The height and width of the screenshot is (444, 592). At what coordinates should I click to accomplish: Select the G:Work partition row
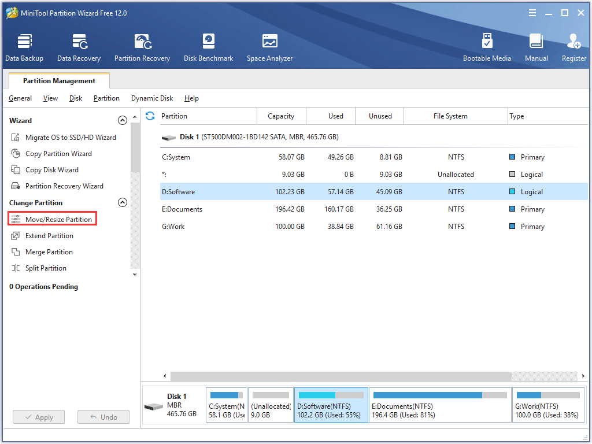pos(374,227)
